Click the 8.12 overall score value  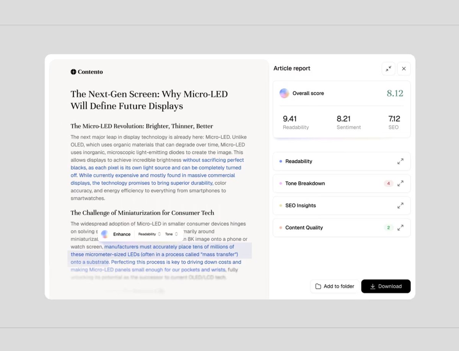395,93
